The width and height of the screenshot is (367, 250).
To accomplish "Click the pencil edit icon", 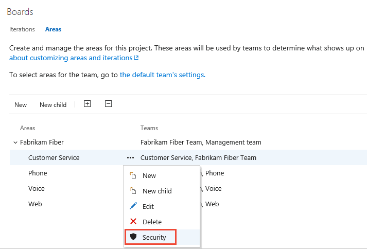I will 133,206.
